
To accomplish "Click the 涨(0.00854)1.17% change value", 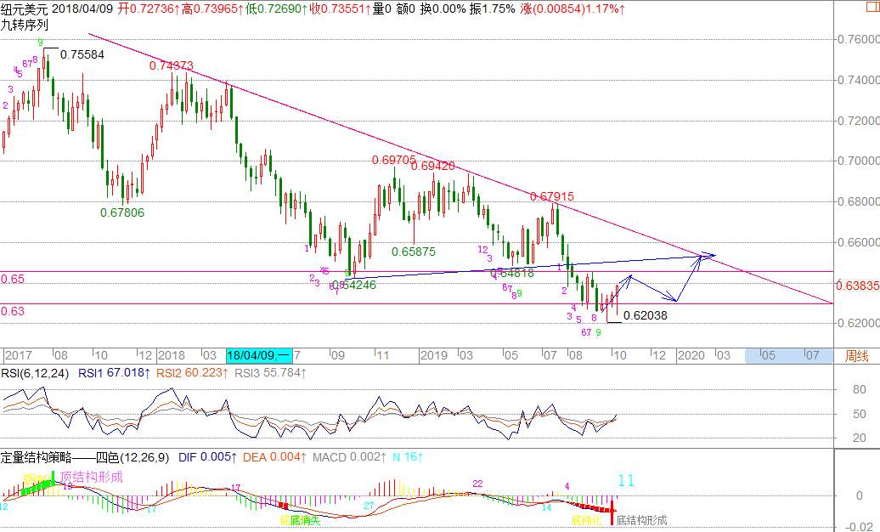I will pos(573,9).
